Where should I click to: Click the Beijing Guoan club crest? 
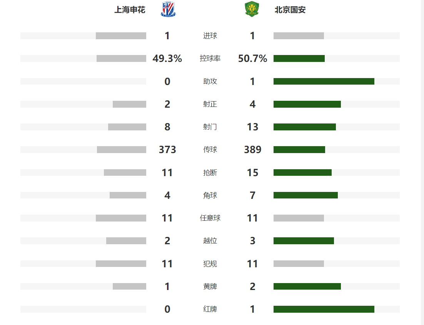click(252, 10)
